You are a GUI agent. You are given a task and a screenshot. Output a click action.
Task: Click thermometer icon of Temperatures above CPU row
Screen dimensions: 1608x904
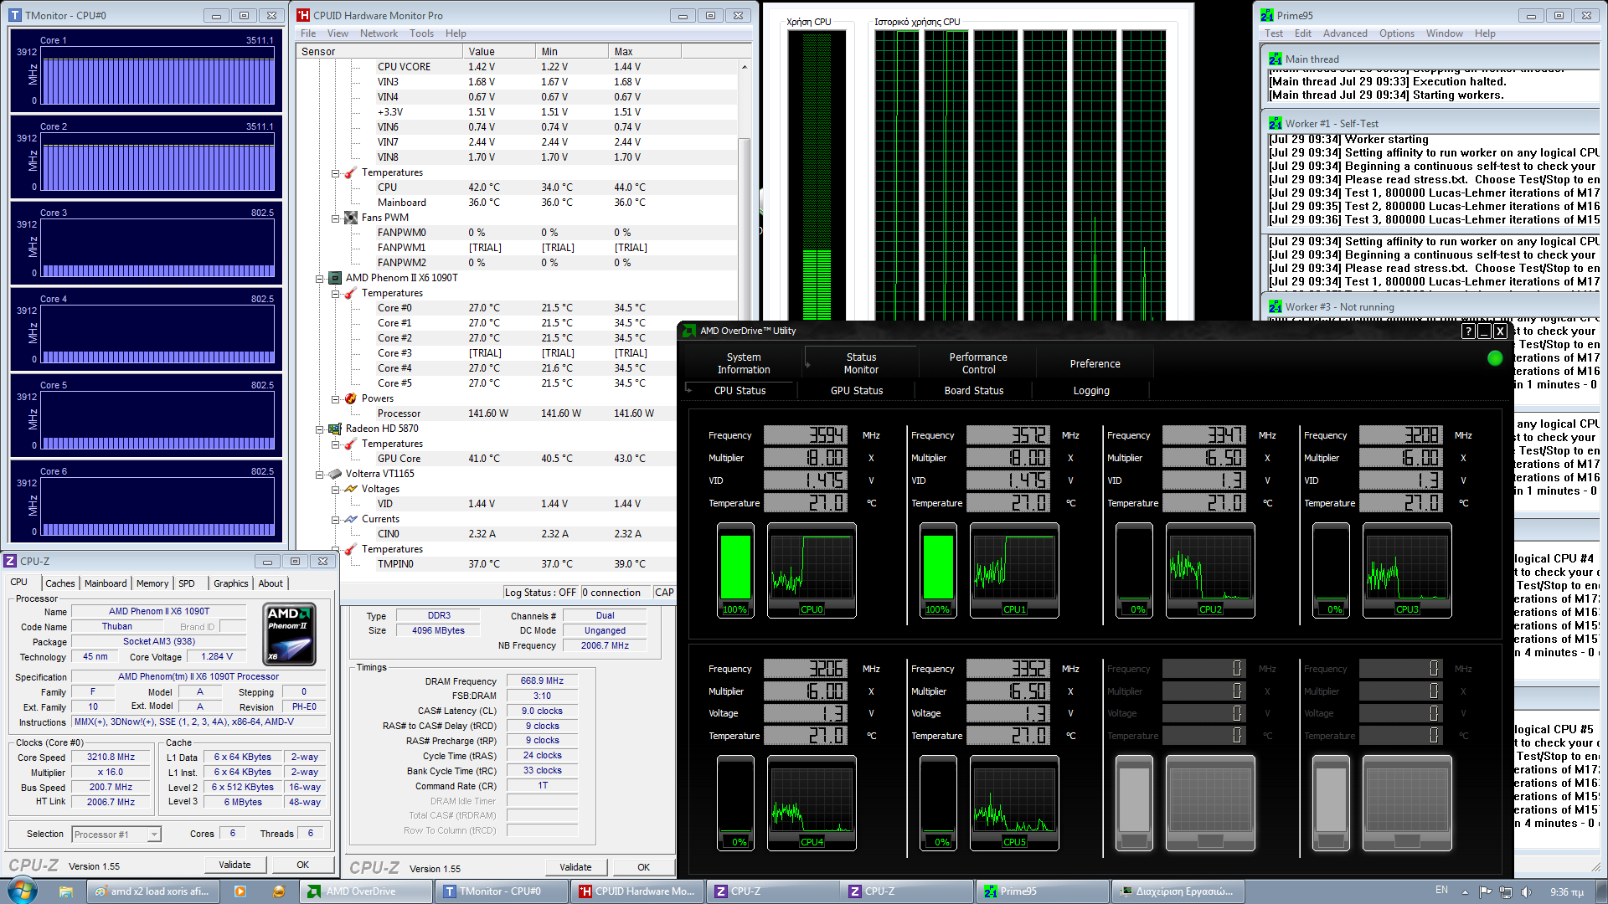(x=351, y=172)
